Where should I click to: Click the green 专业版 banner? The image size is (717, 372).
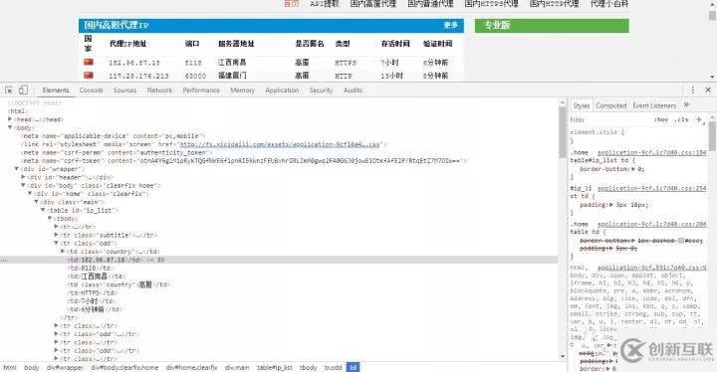(552, 25)
